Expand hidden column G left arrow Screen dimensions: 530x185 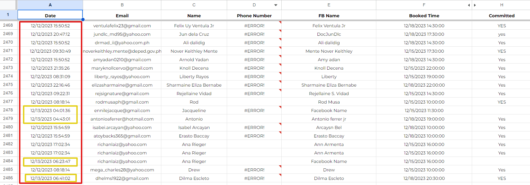pos(469,5)
